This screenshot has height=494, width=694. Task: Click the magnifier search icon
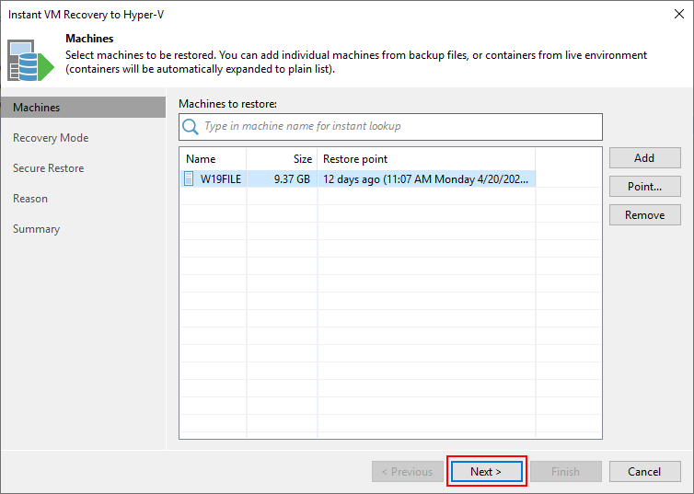pos(191,126)
